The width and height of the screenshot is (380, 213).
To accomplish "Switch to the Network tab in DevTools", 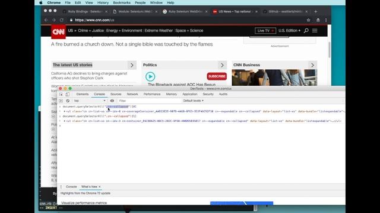I will [132, 94].
